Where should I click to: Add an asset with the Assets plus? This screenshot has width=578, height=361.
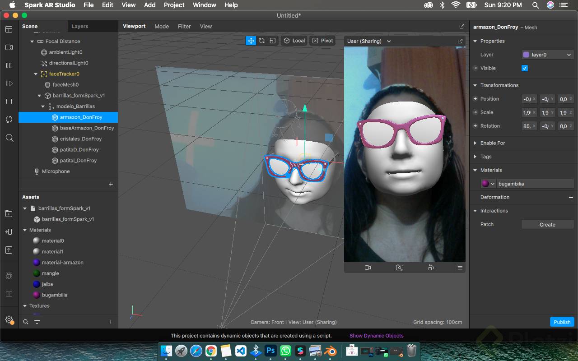111,322
